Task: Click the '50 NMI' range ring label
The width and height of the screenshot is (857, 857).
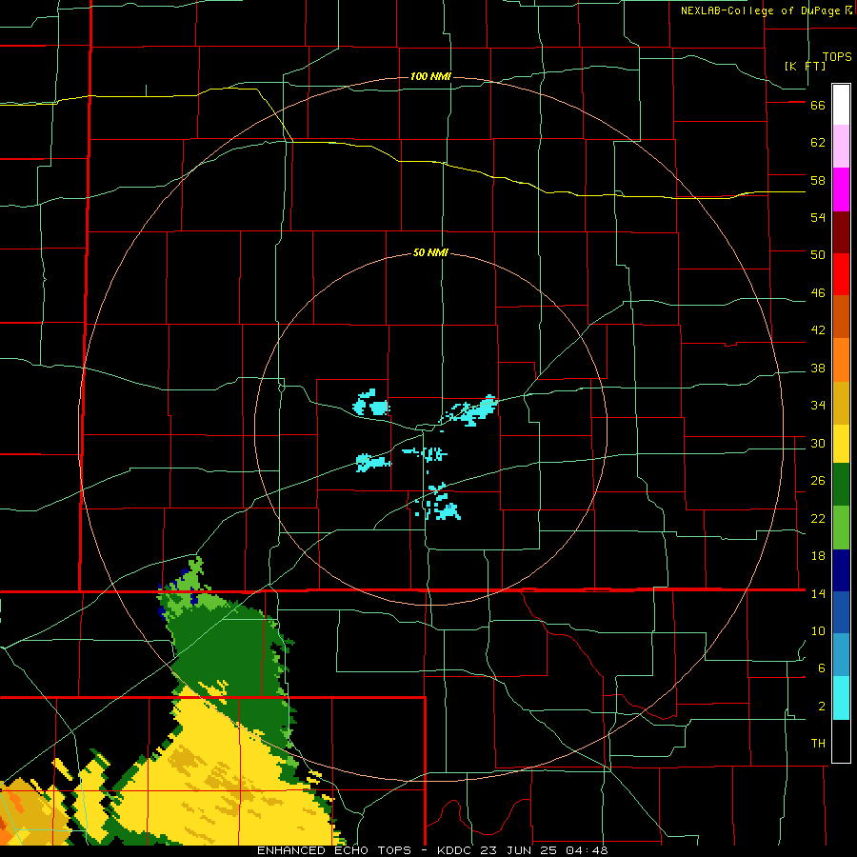Action: [x=430, y=252]
